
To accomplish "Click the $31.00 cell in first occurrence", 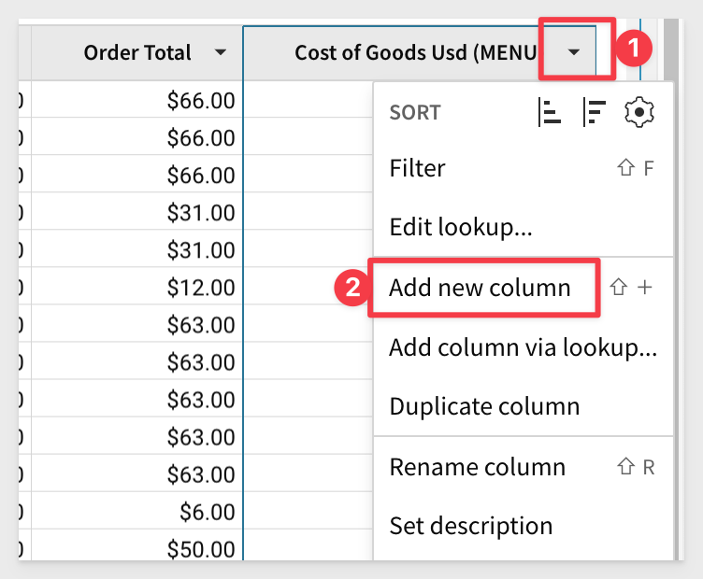I will (200, 213).
